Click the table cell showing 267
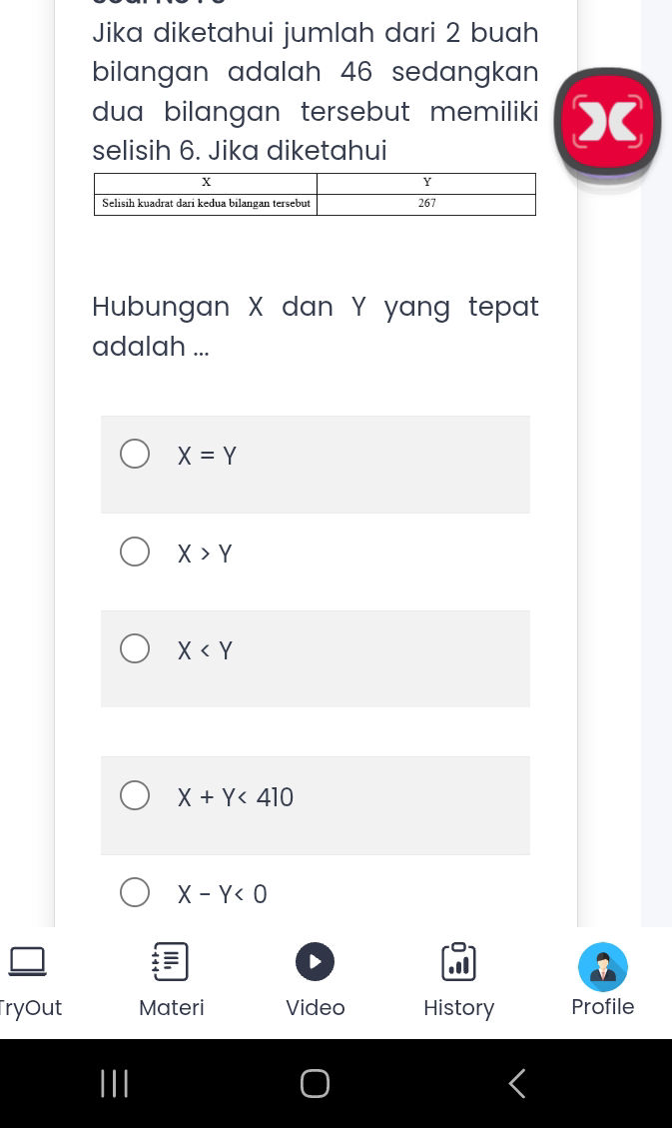The image size is (672, 1128). 426,203
